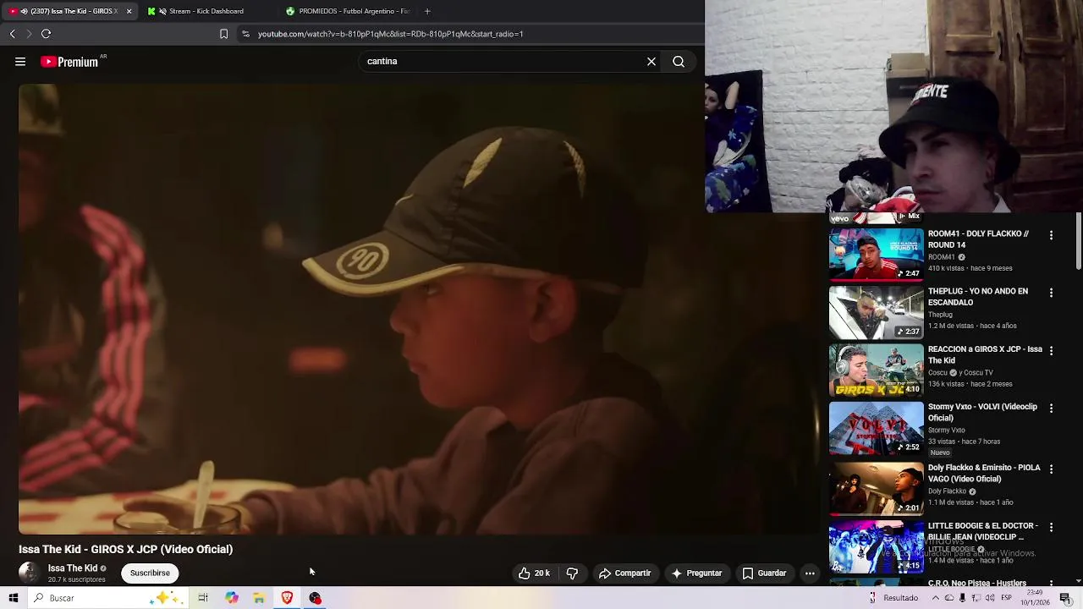
Task: Close the Issa The Kid YouTube tab
Action: pos(129,11)
